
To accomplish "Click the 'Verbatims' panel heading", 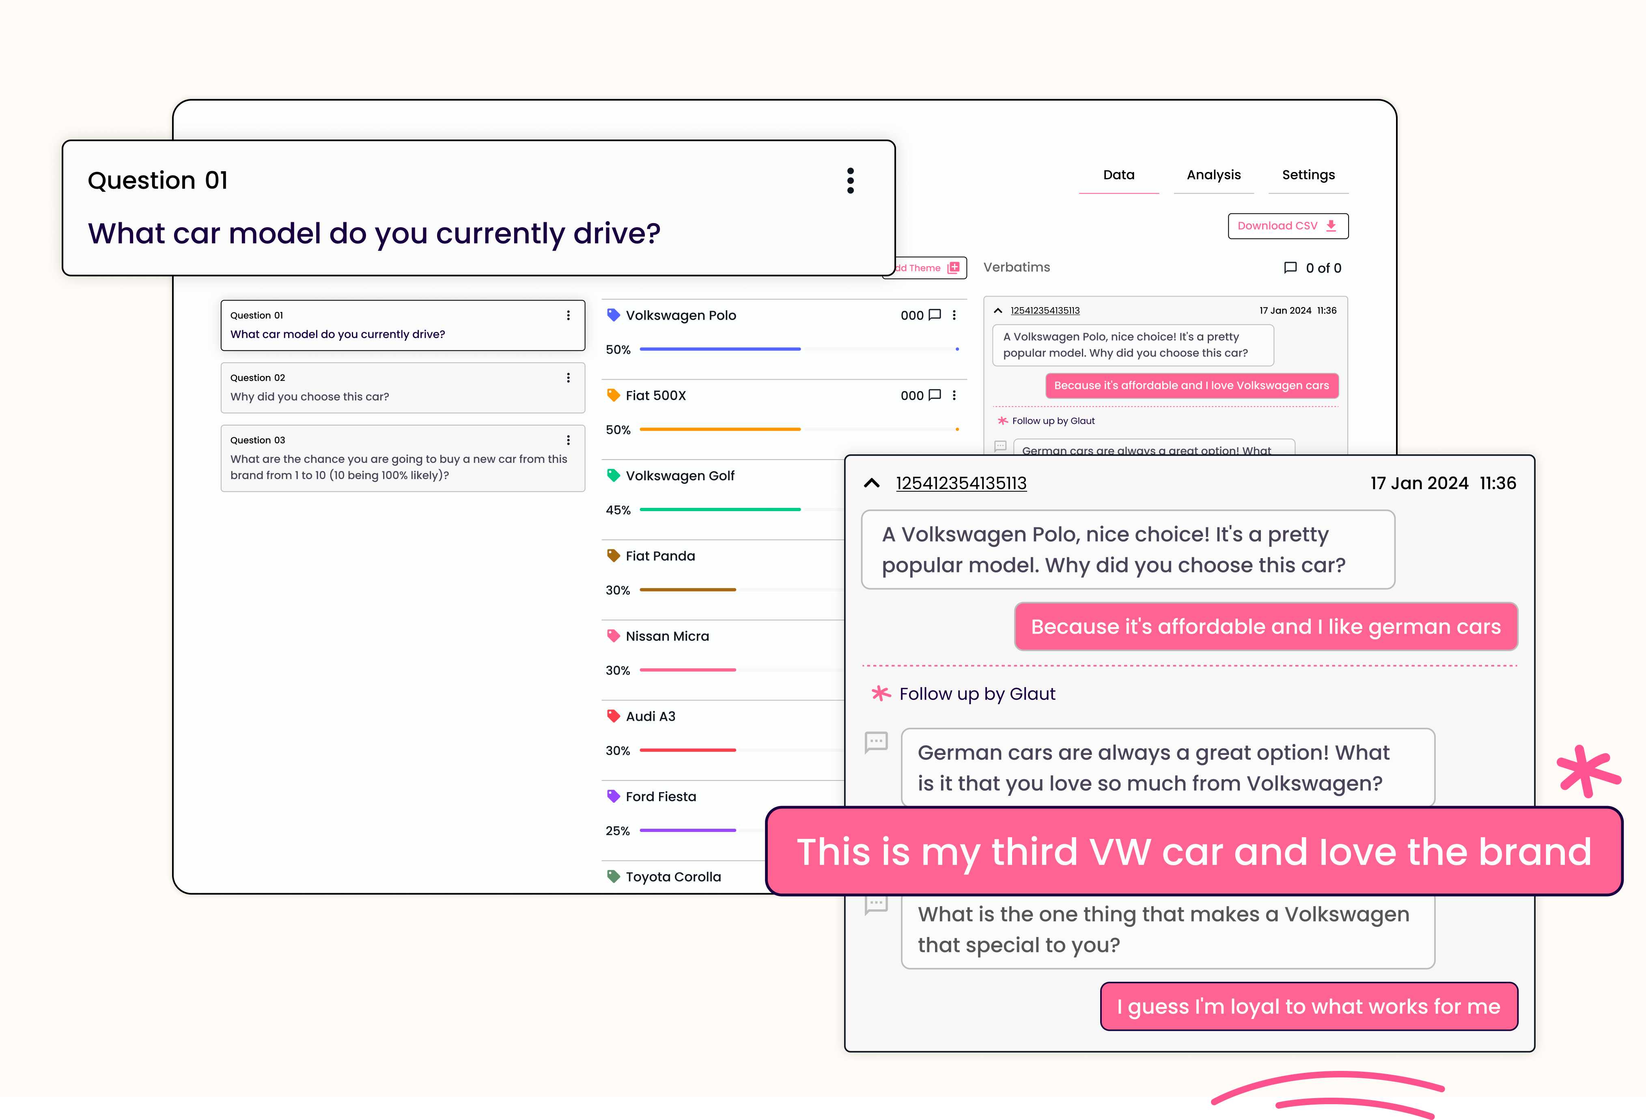I will pos(1016,267).
